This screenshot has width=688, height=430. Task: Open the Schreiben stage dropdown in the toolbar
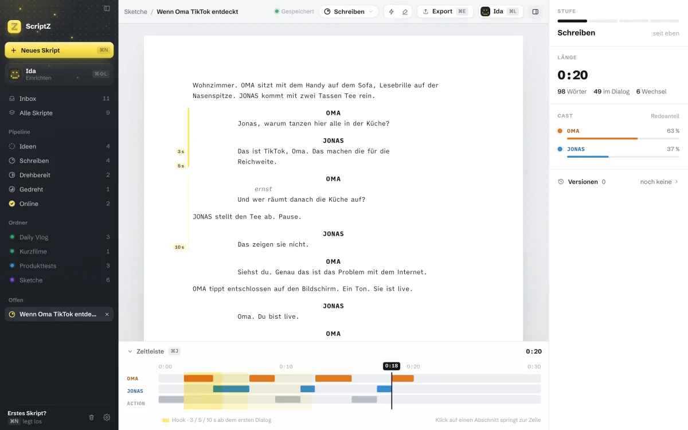point(349,11)
